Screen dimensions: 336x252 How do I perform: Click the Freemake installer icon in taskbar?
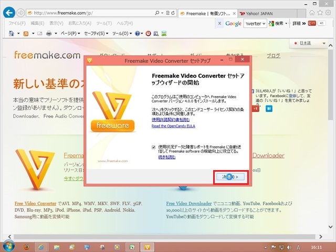click(x=148, y=246)
